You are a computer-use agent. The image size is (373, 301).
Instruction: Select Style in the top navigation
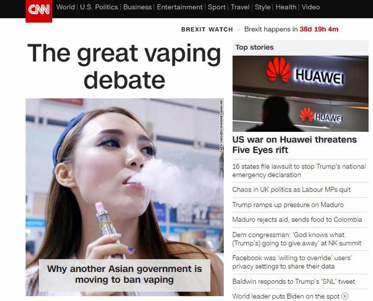click(262, 7)
